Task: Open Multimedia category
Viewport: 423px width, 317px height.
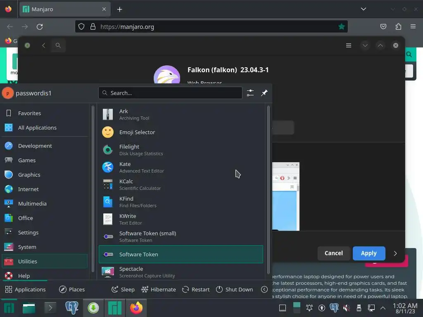Action: [45, 204]
